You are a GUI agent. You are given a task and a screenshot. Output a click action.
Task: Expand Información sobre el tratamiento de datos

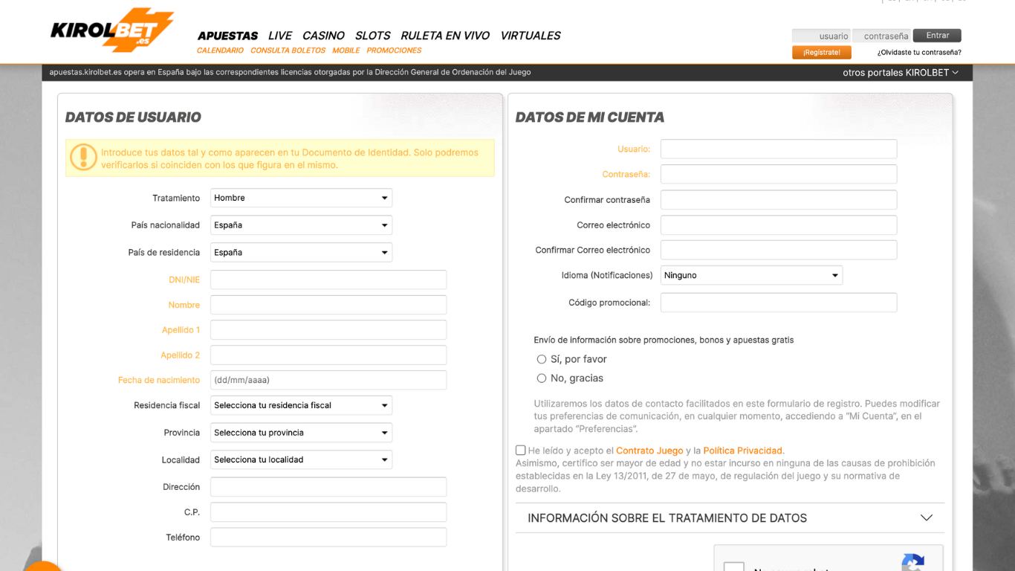pyautogui.click(x=730, y=518)
